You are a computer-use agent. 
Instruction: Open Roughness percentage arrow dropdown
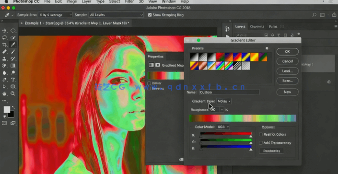pyautogui.click(x=222, y=110)
